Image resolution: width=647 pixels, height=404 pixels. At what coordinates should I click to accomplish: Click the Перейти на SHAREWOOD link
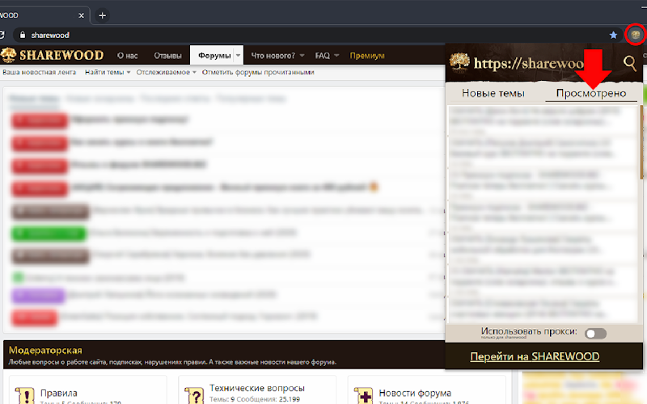click(535, 356)
